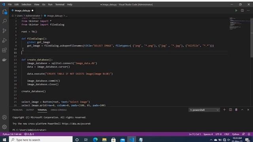This screenshot has width=253, height=142.
Task: Show errors and warnings count
Action: (29, 134)
